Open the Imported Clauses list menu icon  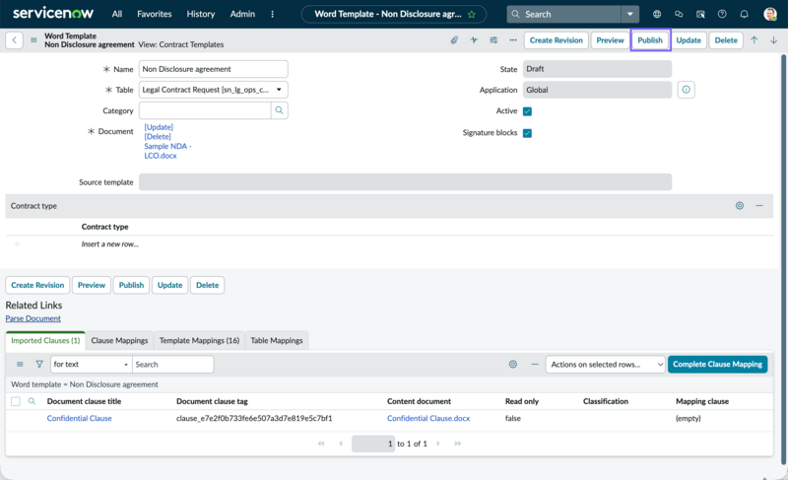tap(20, 364)
